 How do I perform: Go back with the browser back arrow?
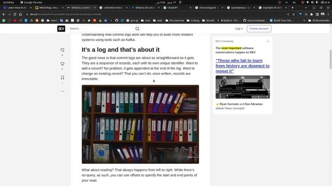[x=4, y=14]
